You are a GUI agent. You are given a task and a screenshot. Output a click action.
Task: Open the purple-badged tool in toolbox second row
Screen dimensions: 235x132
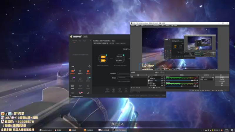tap(73, 79)
